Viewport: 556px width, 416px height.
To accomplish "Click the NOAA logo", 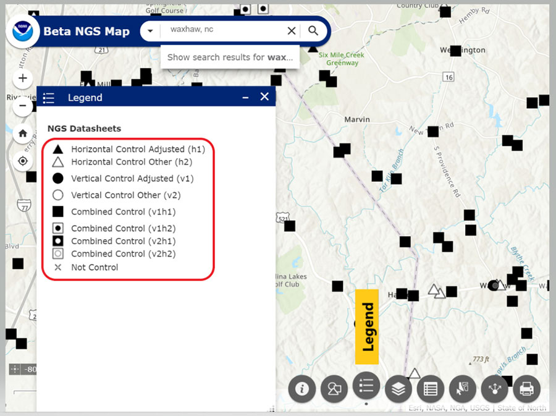I will [23, 31].
